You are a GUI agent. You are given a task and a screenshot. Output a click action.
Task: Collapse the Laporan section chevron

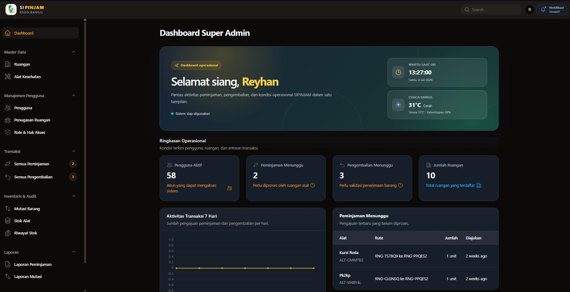pyautogui.click(x=74, y=252)
